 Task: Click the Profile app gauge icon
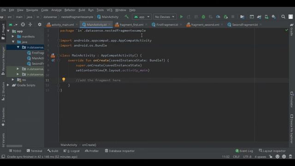click(x=218, y=17)
